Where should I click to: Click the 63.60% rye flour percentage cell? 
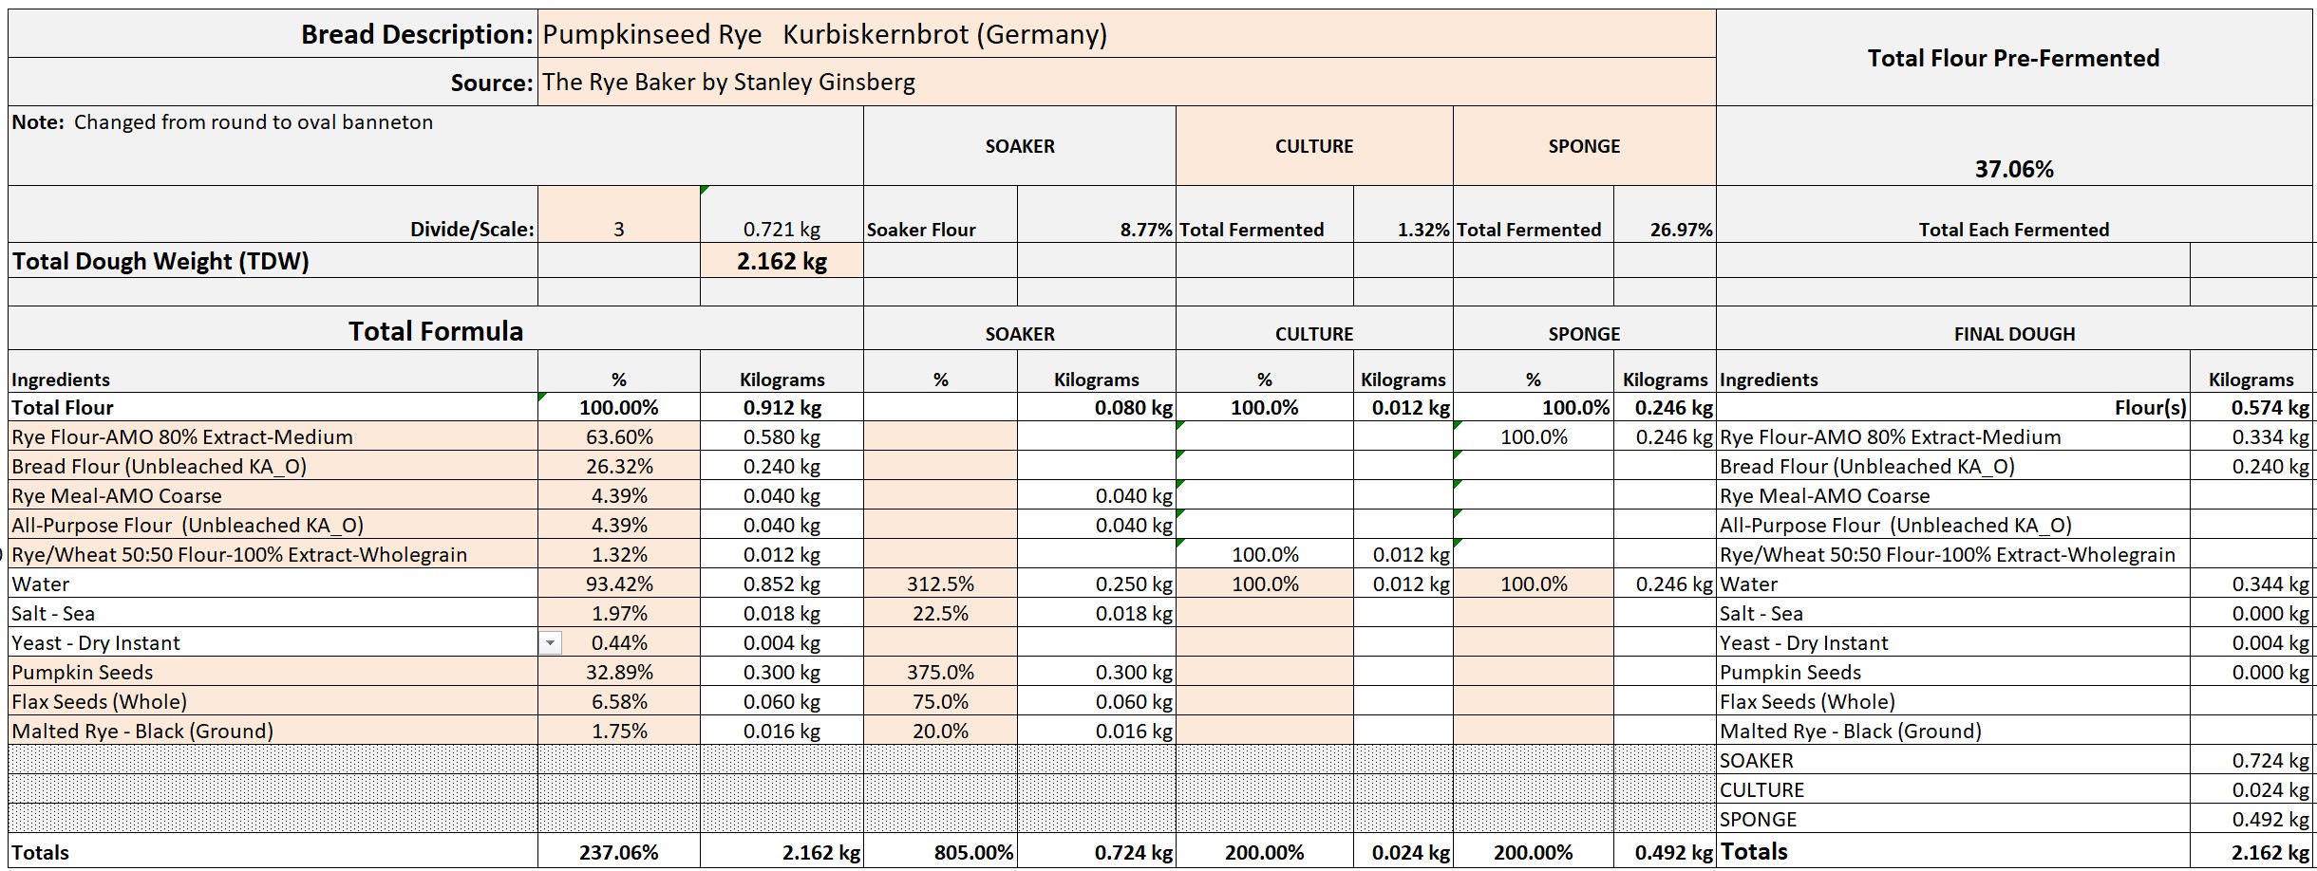click(618, 437)
